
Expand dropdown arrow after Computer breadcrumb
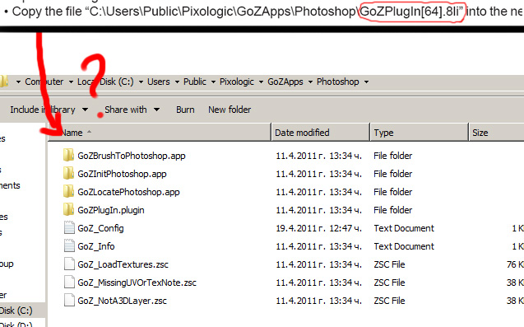click(71, 82)
